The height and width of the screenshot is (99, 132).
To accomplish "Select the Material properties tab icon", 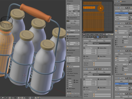I will 101,37.
